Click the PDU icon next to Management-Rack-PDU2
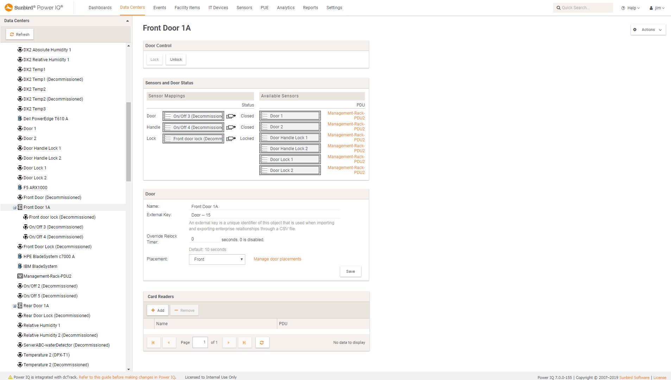The image size is (671, 380). coord(20,276)
